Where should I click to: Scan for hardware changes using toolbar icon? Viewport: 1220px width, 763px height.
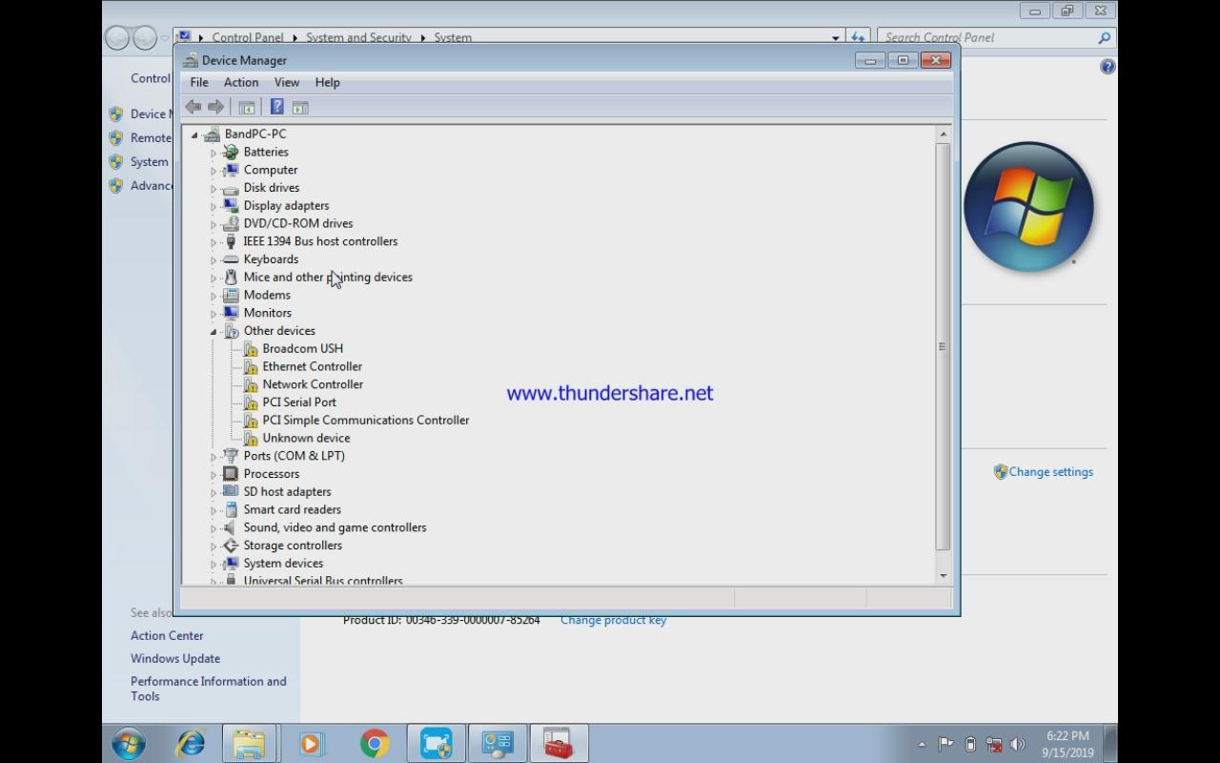point(300,106)
